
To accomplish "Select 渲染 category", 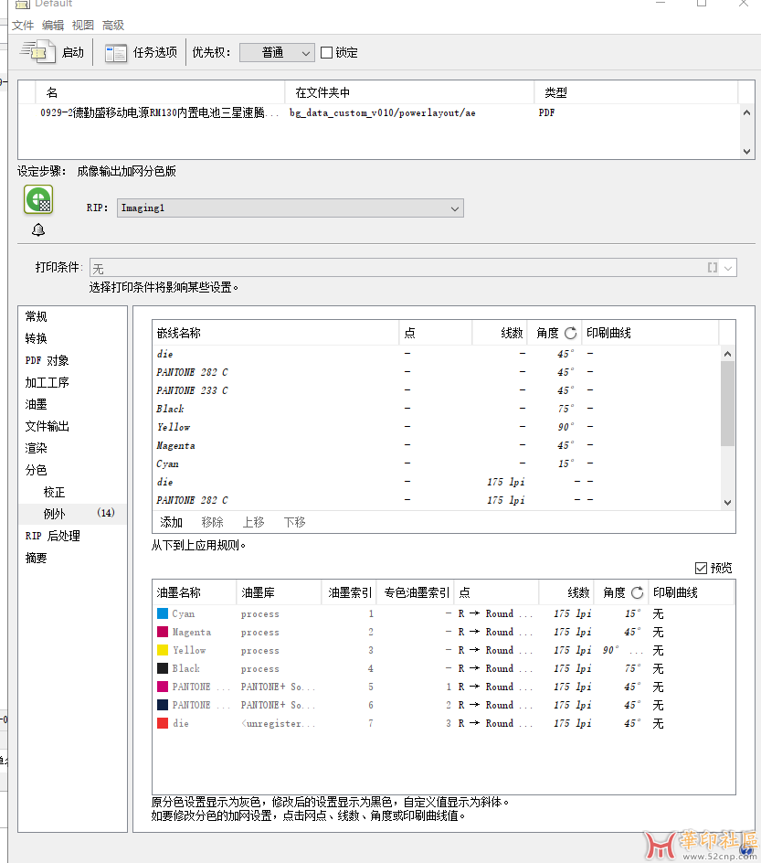I will [72, 449].
